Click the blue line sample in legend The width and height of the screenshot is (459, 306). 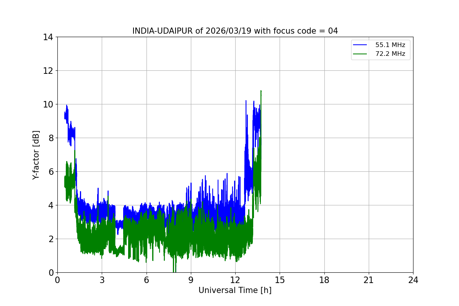pyautogui.click(x=360, y=45)
